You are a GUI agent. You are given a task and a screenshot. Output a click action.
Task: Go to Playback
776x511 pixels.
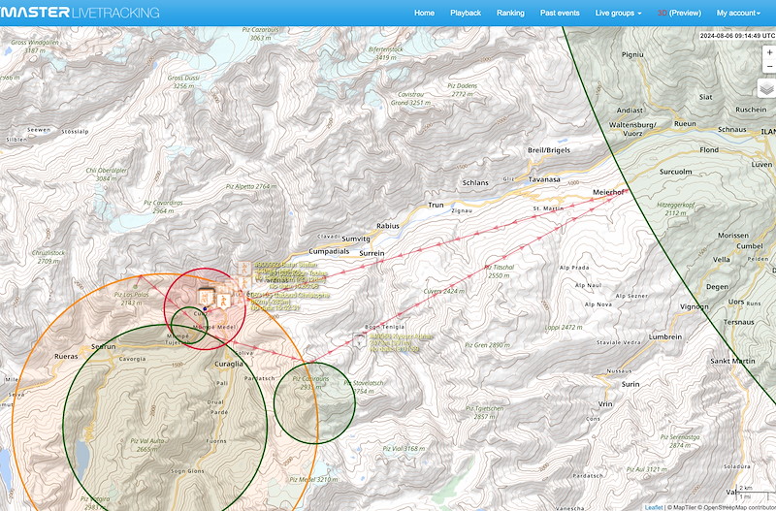[466, 13]
